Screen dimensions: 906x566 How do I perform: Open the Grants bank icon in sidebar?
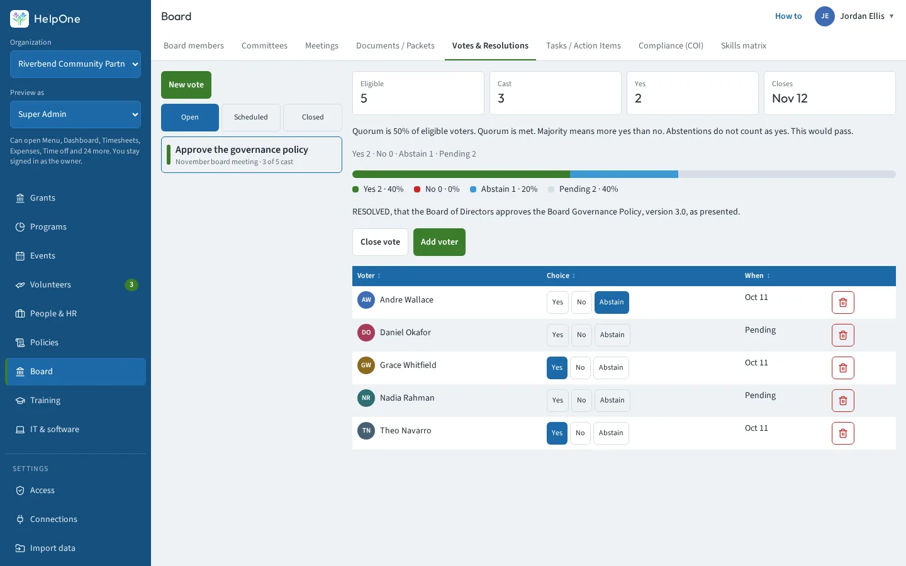(20, 198)
